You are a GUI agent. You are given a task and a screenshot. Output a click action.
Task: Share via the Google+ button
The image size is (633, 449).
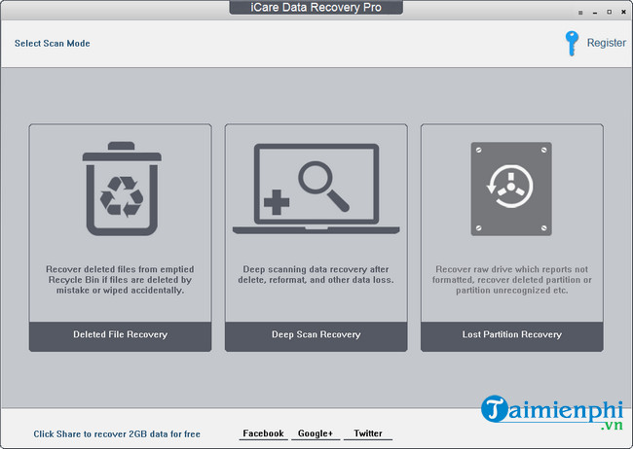(x=316, y=433)
